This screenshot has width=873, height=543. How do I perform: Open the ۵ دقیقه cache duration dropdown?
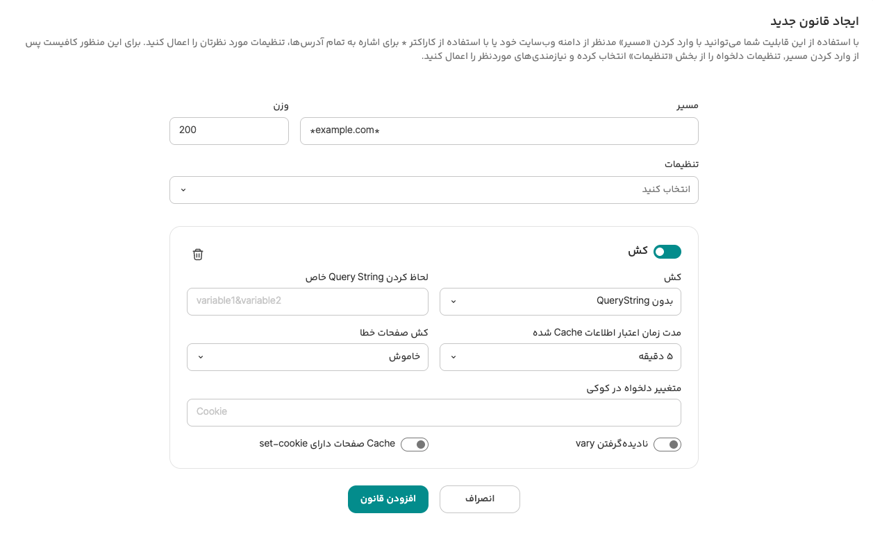coord(560,357)
